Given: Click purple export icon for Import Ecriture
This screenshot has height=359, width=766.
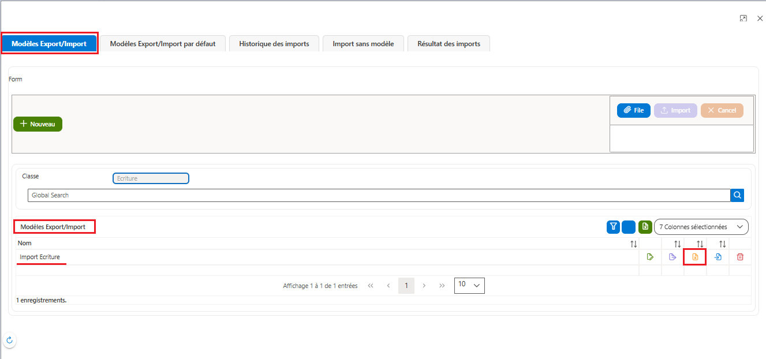Looking at the screenshot, I should coord(672,257).
